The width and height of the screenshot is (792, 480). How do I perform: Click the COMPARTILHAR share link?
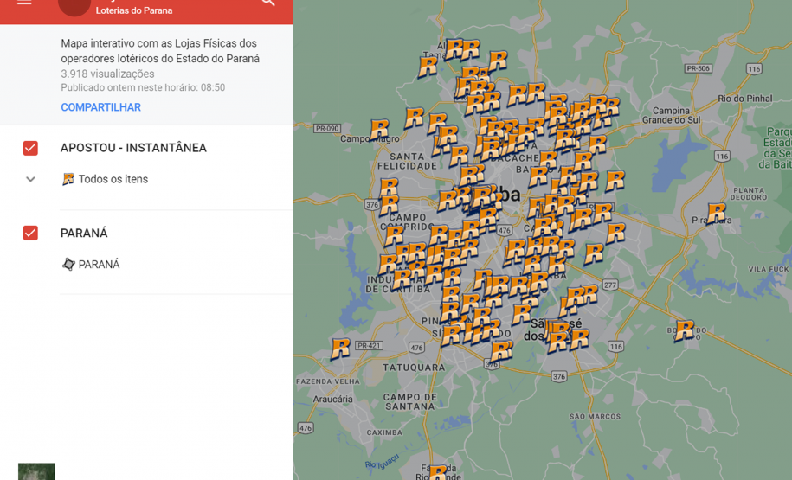tap(100, 107)
